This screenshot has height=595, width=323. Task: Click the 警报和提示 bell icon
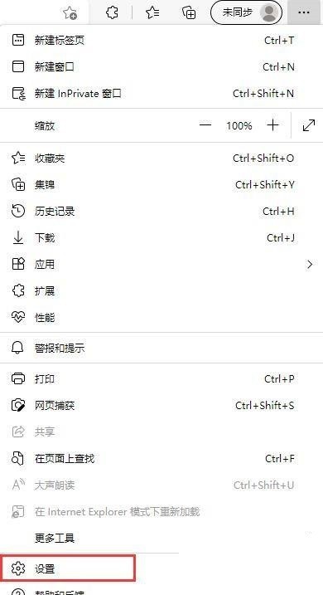tap(18, 348)
